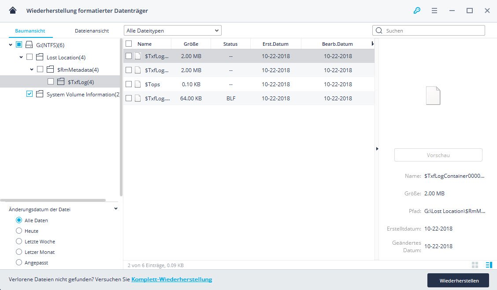The image size is (497, 290).
Task: Click the Lost Location folder icon
Action: point(40,57)
